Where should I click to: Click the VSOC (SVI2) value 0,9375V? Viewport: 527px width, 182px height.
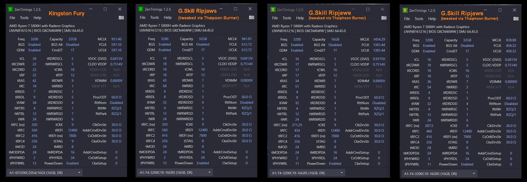379,59
